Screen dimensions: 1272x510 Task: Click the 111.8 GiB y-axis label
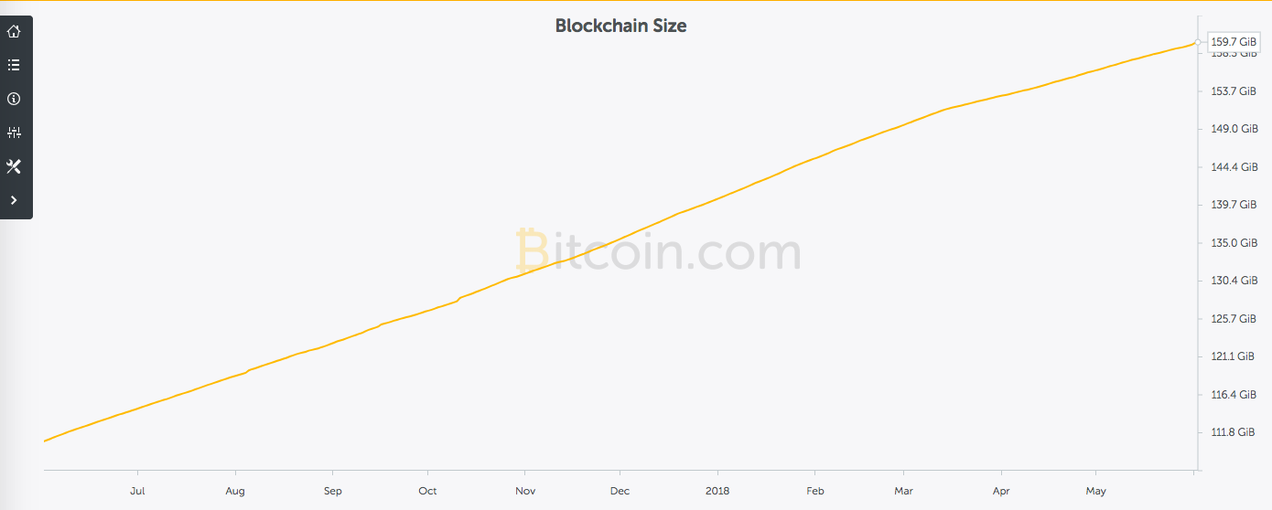click(x=1234, y=432)
